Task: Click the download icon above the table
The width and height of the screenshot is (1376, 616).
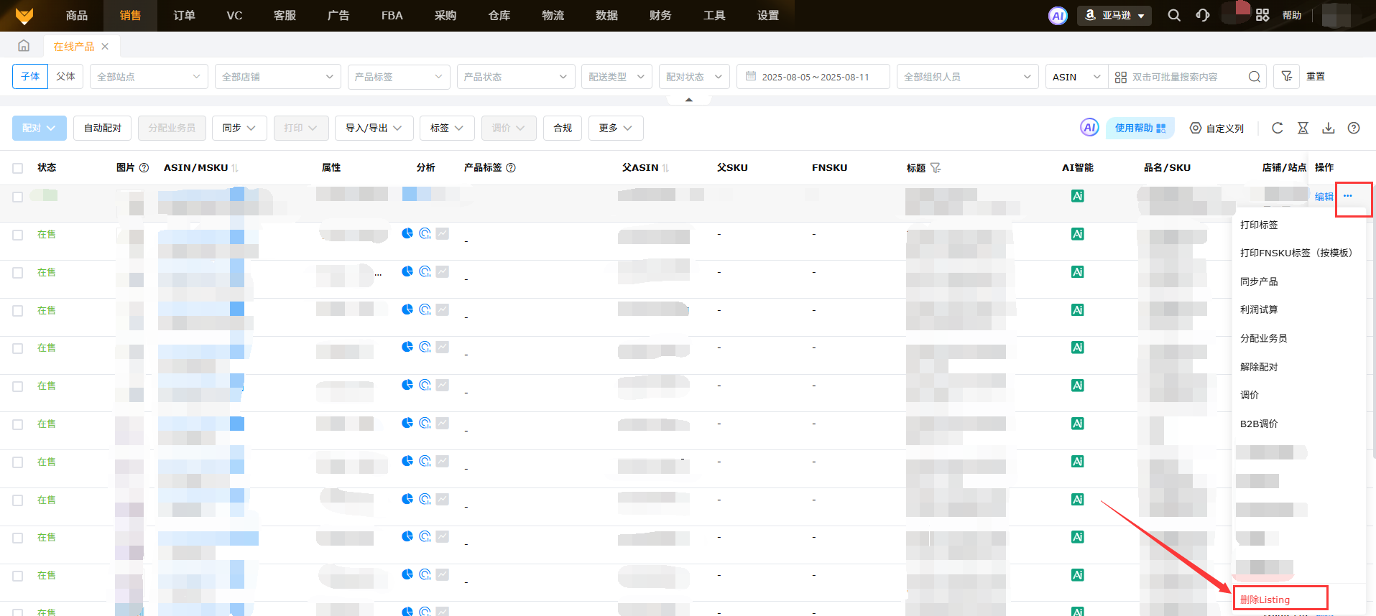Action: 1328,128
